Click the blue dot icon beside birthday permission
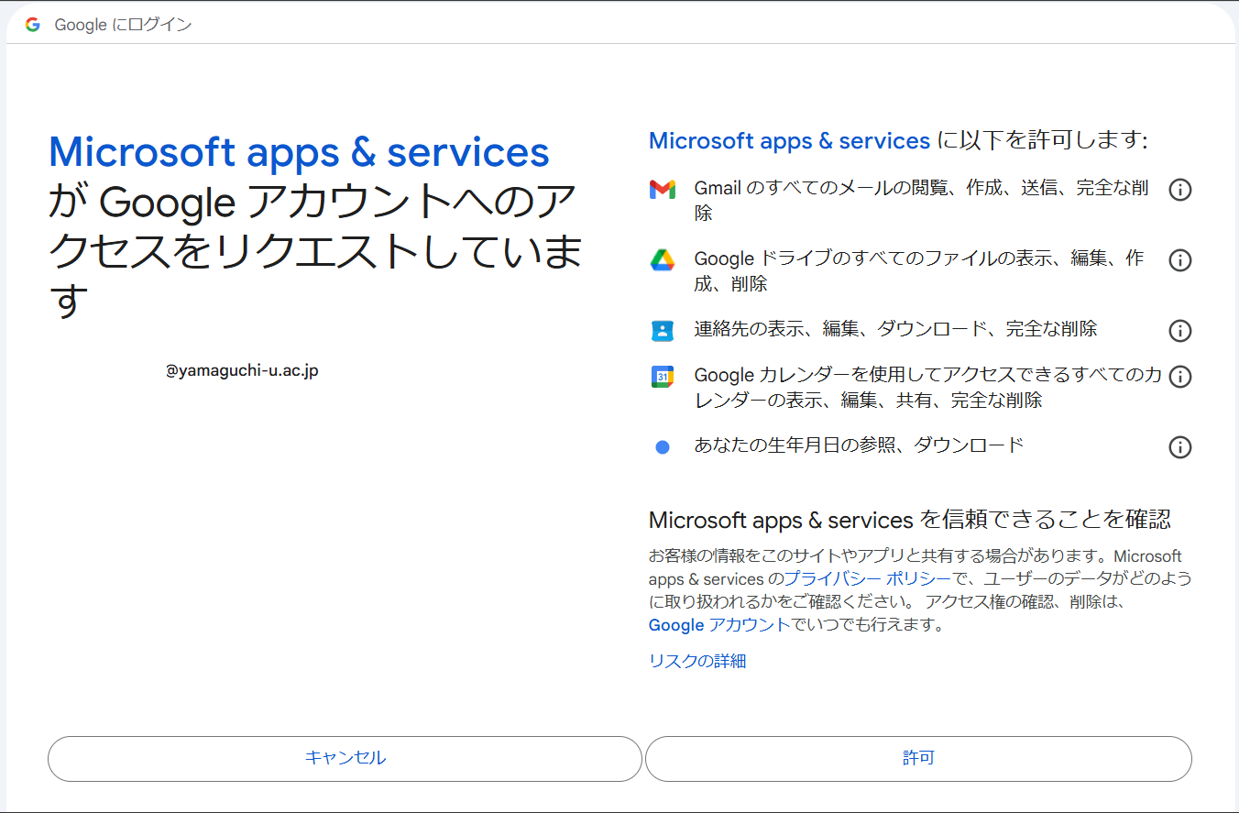Viewport: 1239px width, 813px height. [x=663, y=447]
